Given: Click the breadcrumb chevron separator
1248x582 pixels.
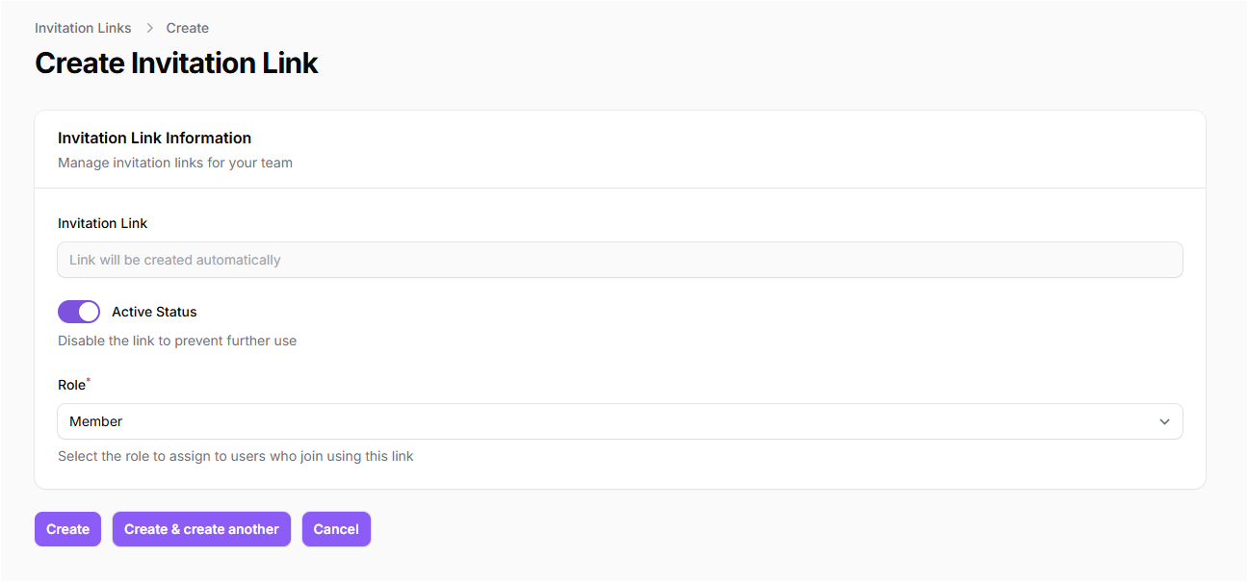Looking at the screenshot, I should pyautogui.click(x=149, y=28).
